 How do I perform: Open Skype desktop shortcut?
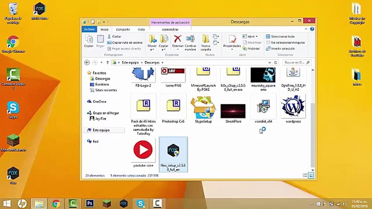pyautogui.click(x=13, y=110)
